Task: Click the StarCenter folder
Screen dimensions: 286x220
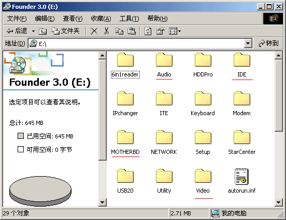Action: click(x=242, y=143)
